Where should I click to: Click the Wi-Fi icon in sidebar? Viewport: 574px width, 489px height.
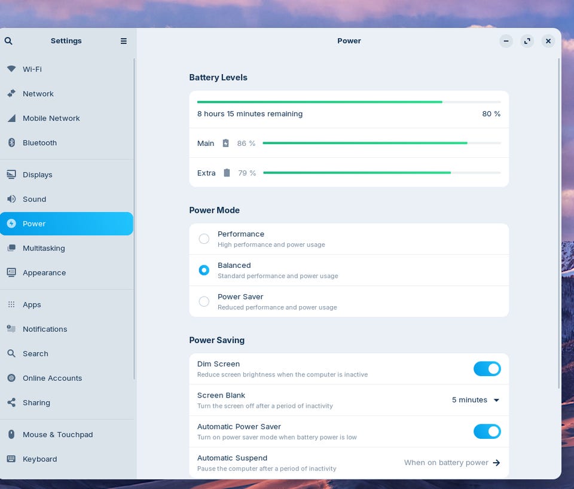pyautogui.click(x=11, y=69)
